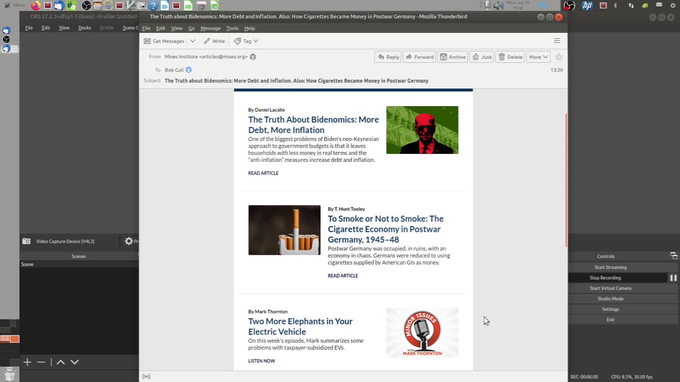680x382 pixels.
Task: Open the Get Messages dropdown arrow
Action: coord(192,41)
